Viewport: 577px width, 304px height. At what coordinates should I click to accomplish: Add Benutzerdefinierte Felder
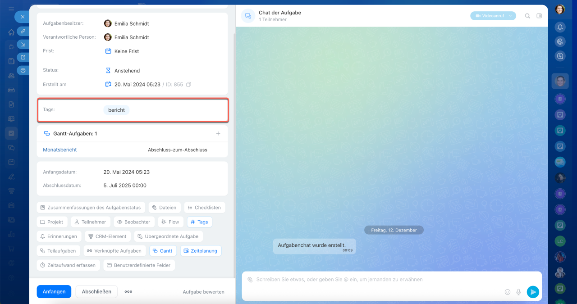(139, 265)
